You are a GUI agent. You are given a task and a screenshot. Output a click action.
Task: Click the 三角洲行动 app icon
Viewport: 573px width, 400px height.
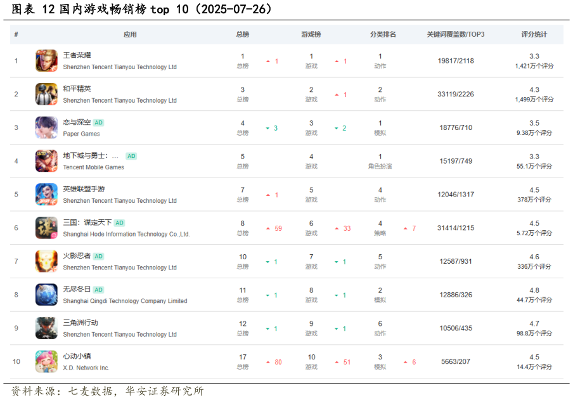pyautogui.click(x=46, y=328)
